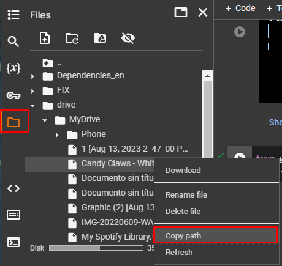Open the Find and replace search icon

pyautogui.click(x=13, y=42)
